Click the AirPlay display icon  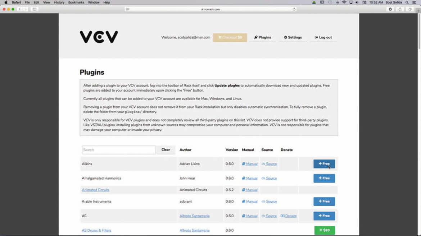coord(351,3)
